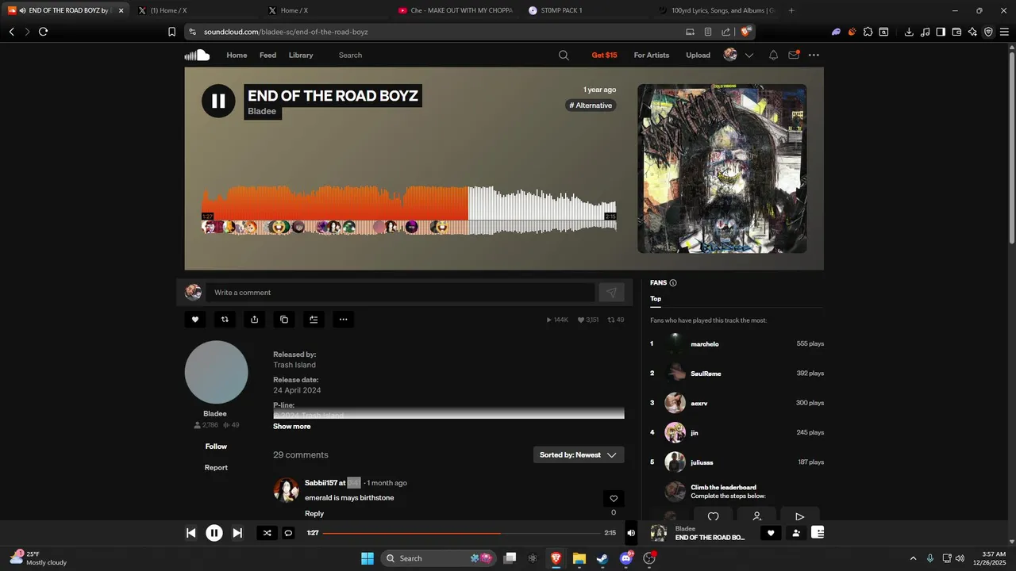Click the leaderboard follow step button
Image resolution: width=1016 pixels, height=571 pixels.
coord(756,515)
